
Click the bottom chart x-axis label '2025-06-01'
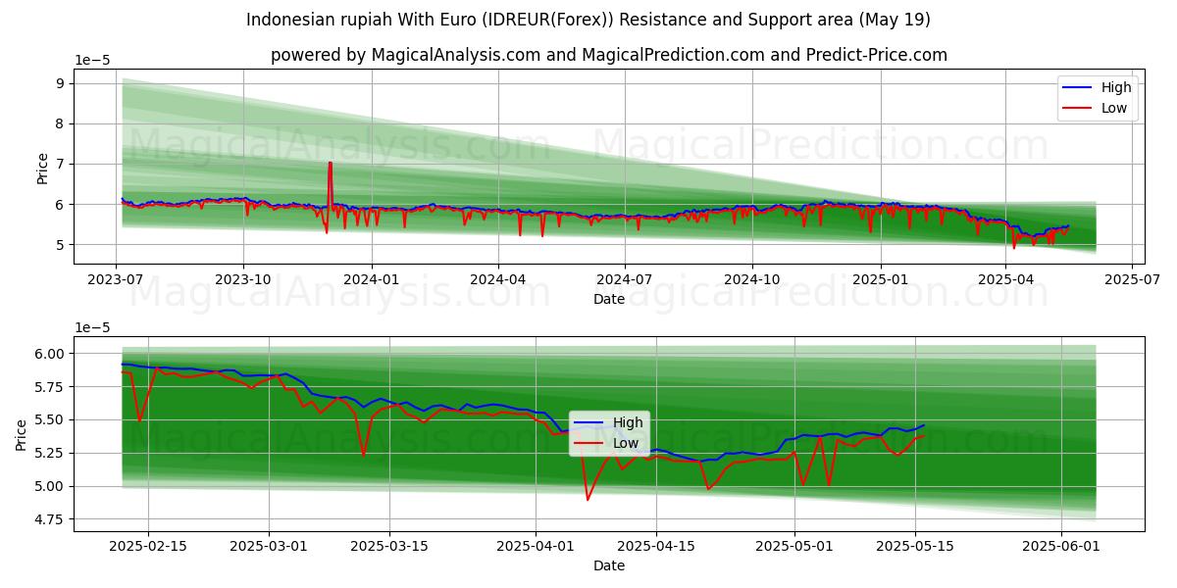pos(1062,547)
